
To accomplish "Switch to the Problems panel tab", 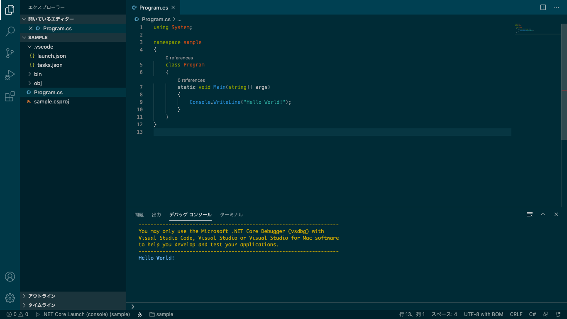I will tap(139, 215).
